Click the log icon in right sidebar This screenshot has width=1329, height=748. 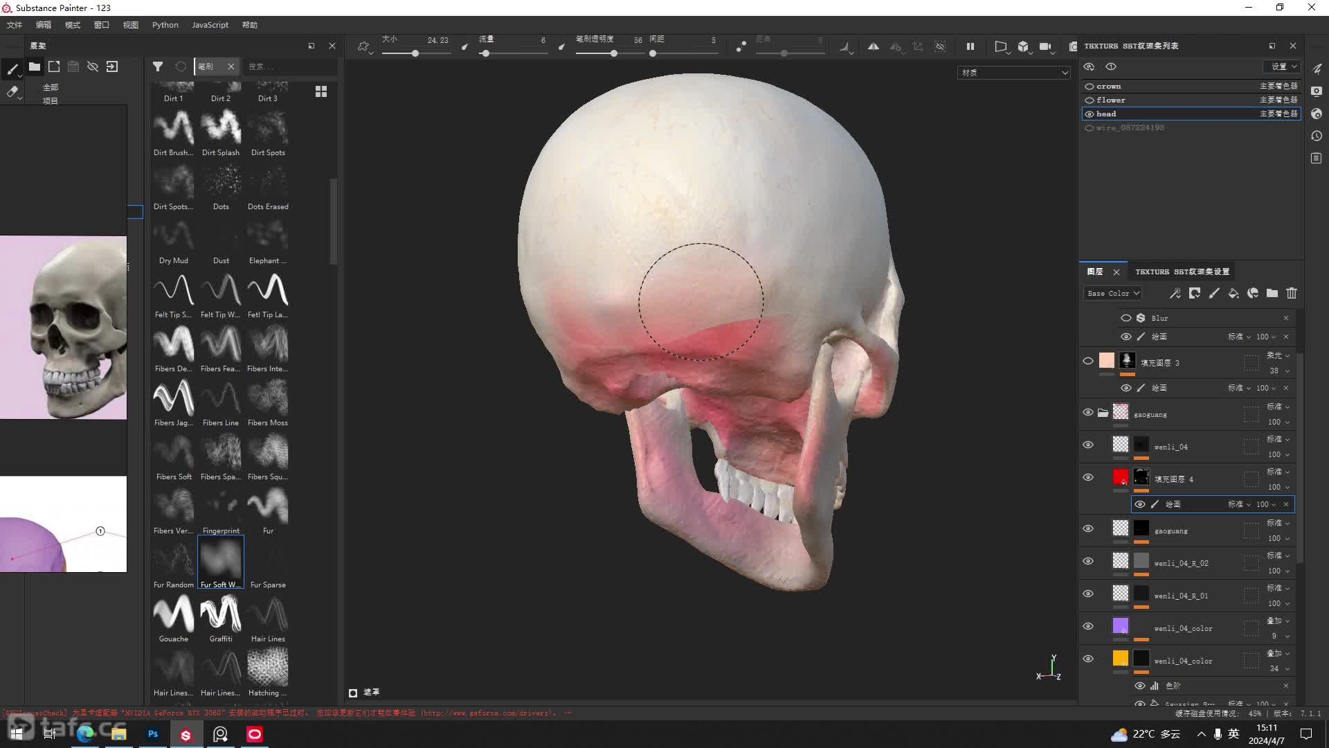(1317, 158)
